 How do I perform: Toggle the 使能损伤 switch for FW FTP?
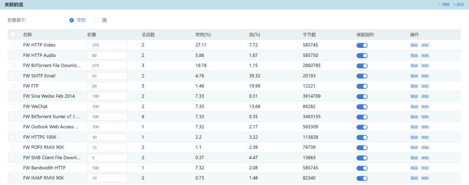[x=362, y=86]
